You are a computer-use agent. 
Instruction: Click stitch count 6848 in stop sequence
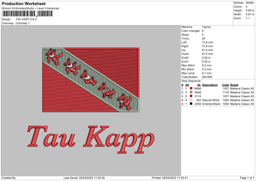point(198,93)
